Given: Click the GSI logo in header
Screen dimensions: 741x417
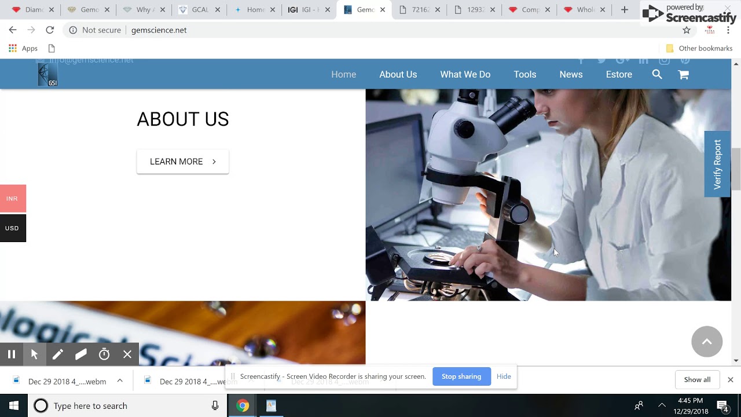Looking at the screenshot, I should click(47, 75).
